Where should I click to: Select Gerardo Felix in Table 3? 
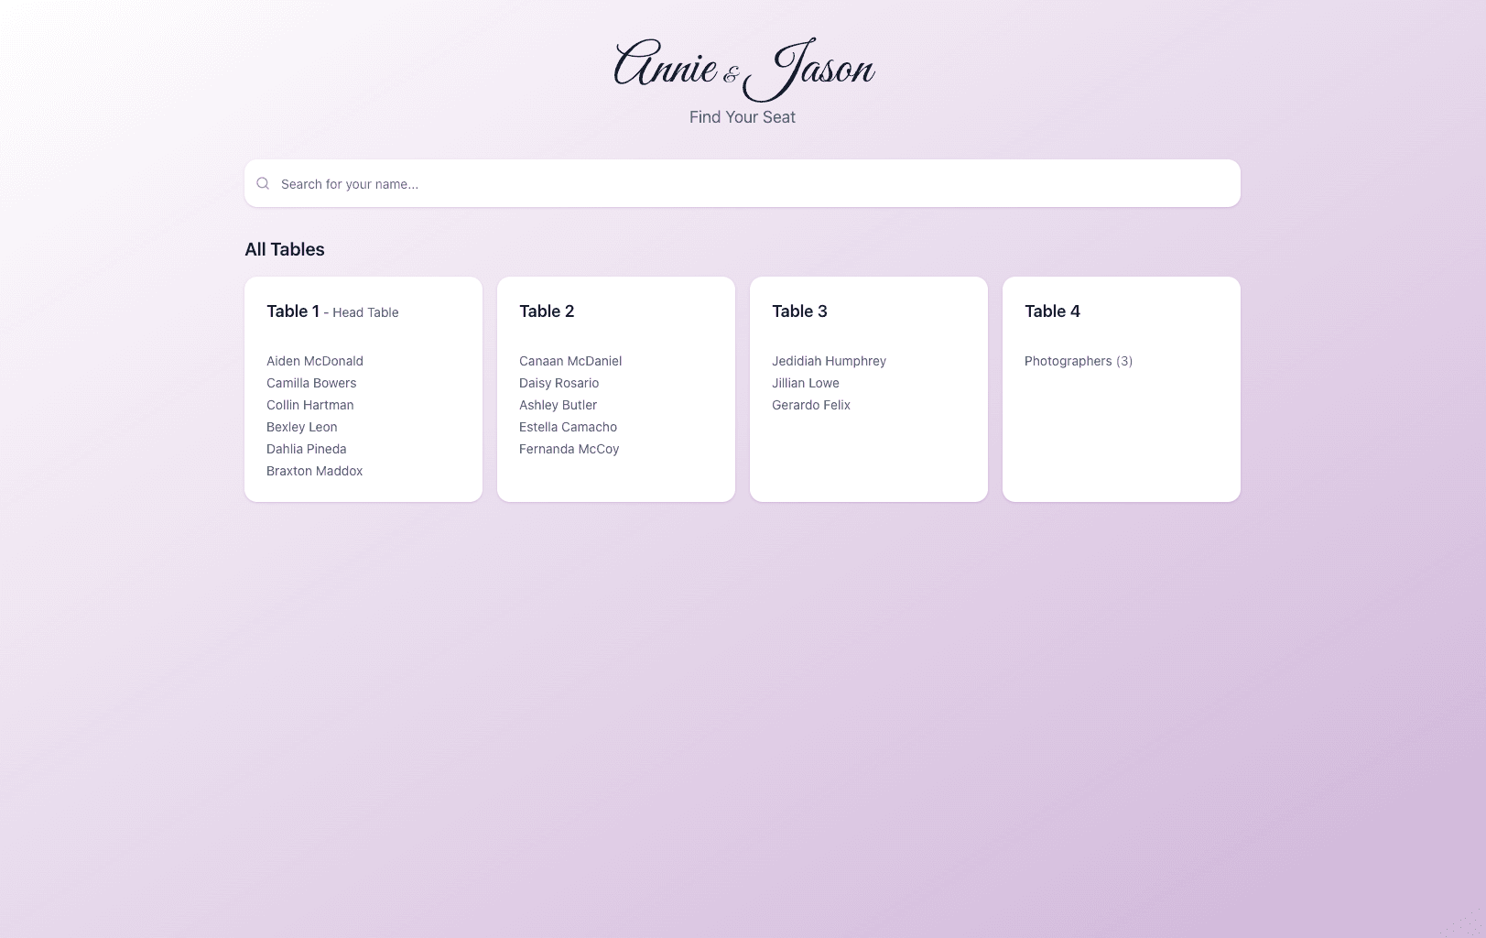click(810, 405)
